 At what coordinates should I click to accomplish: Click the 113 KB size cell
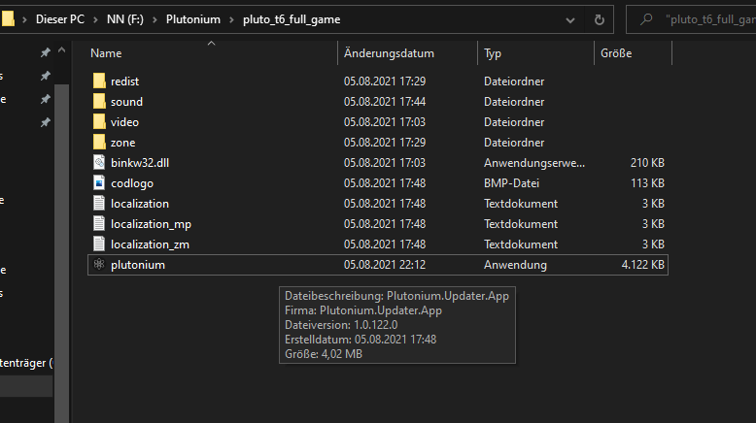[647, 183]
